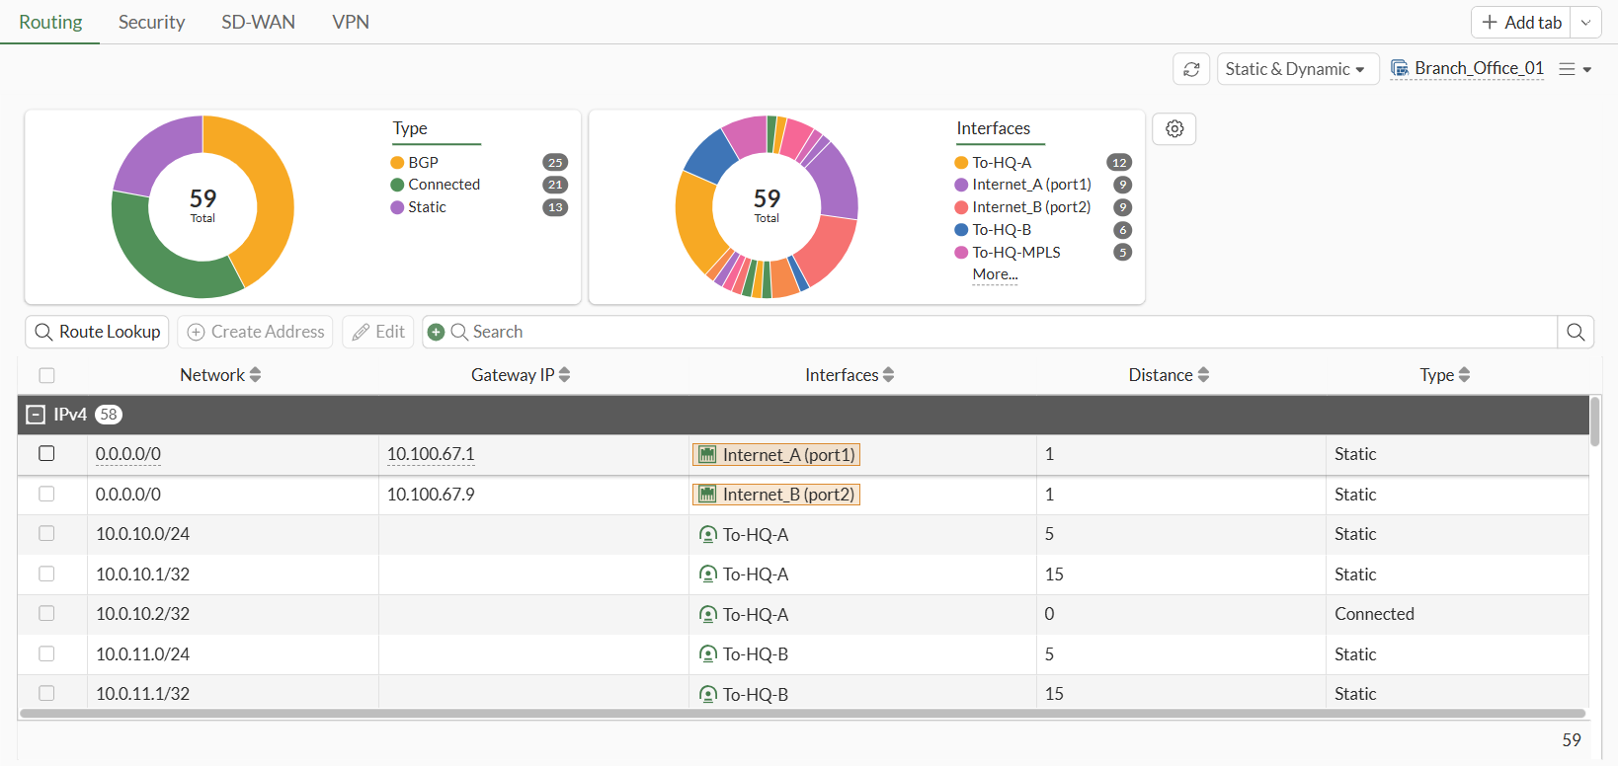Check the first 0.0.0.0/0 route checkbox

46,454
